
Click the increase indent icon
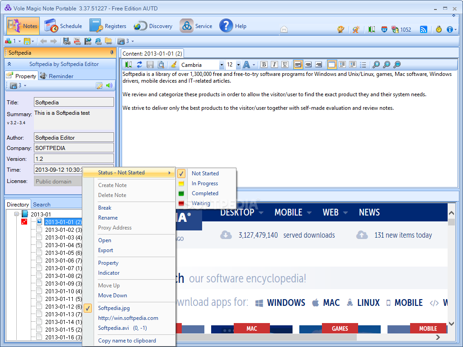(342, 65)
